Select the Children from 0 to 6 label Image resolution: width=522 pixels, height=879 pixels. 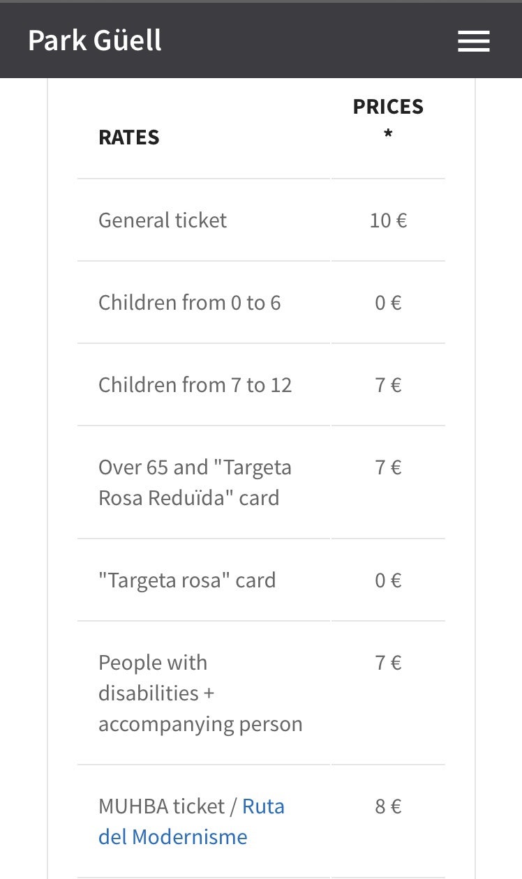189,303
